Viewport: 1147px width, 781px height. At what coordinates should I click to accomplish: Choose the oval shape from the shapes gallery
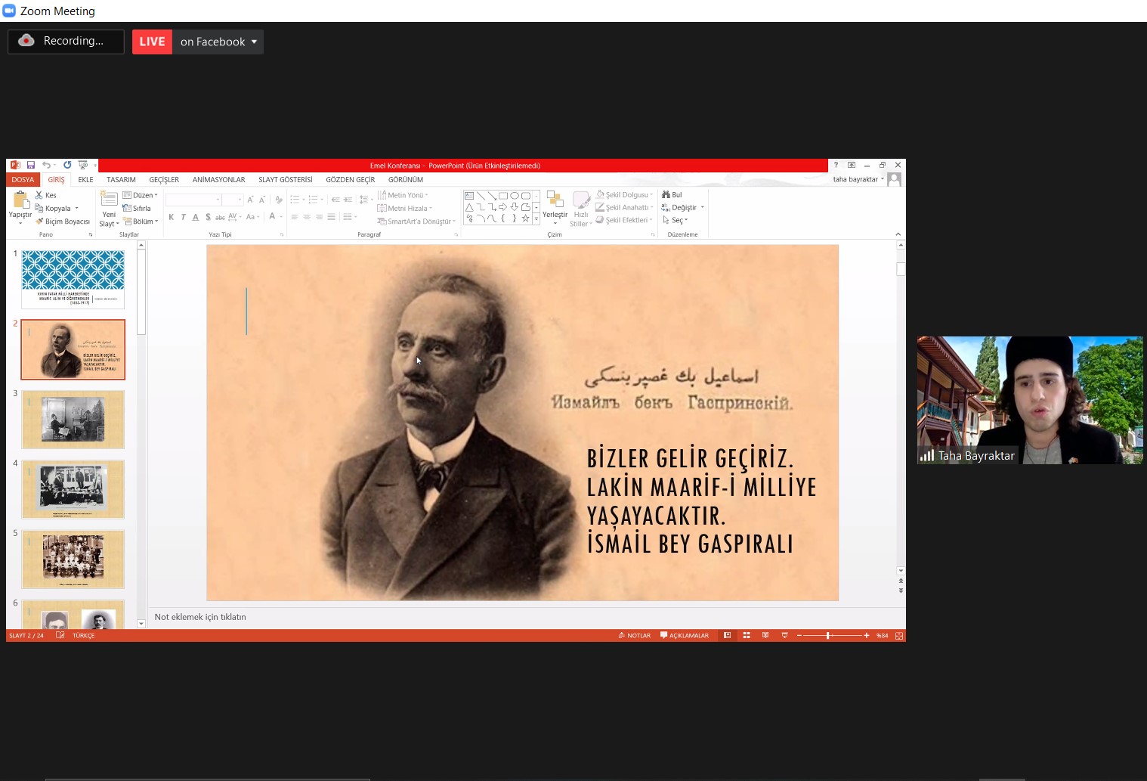click(x=514, y=196)
